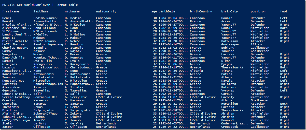Click first name Stefan
Image resolution: width=306 pixels, height=130 pixels.
tap(8, 123)
